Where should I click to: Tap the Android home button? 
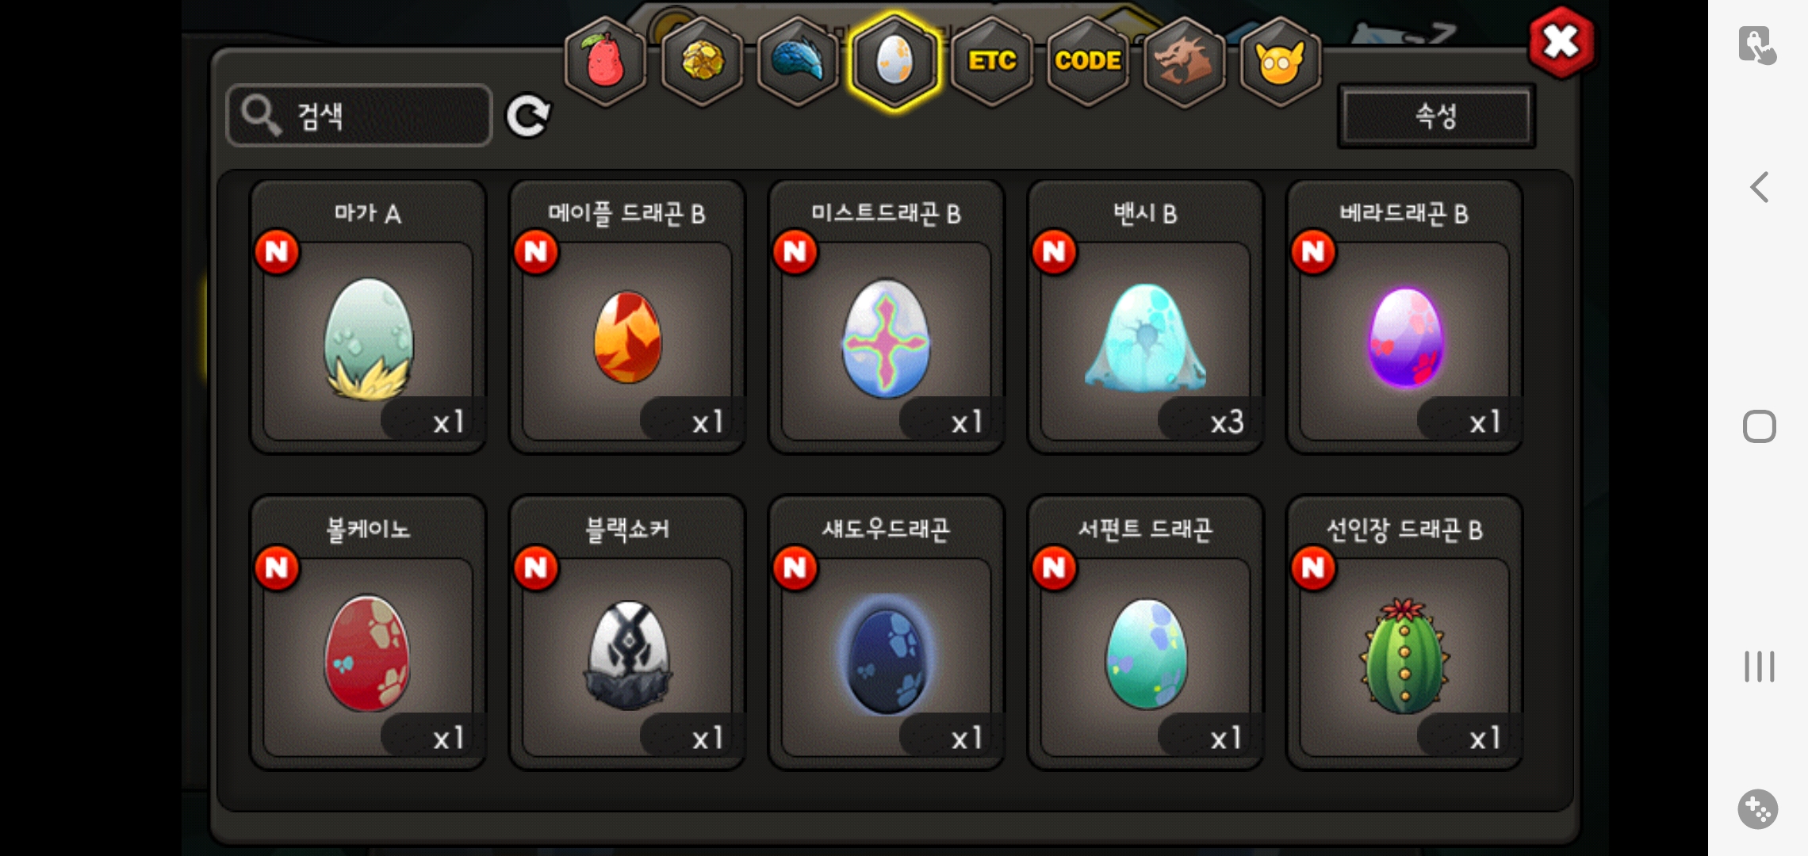click(1760, 426)
